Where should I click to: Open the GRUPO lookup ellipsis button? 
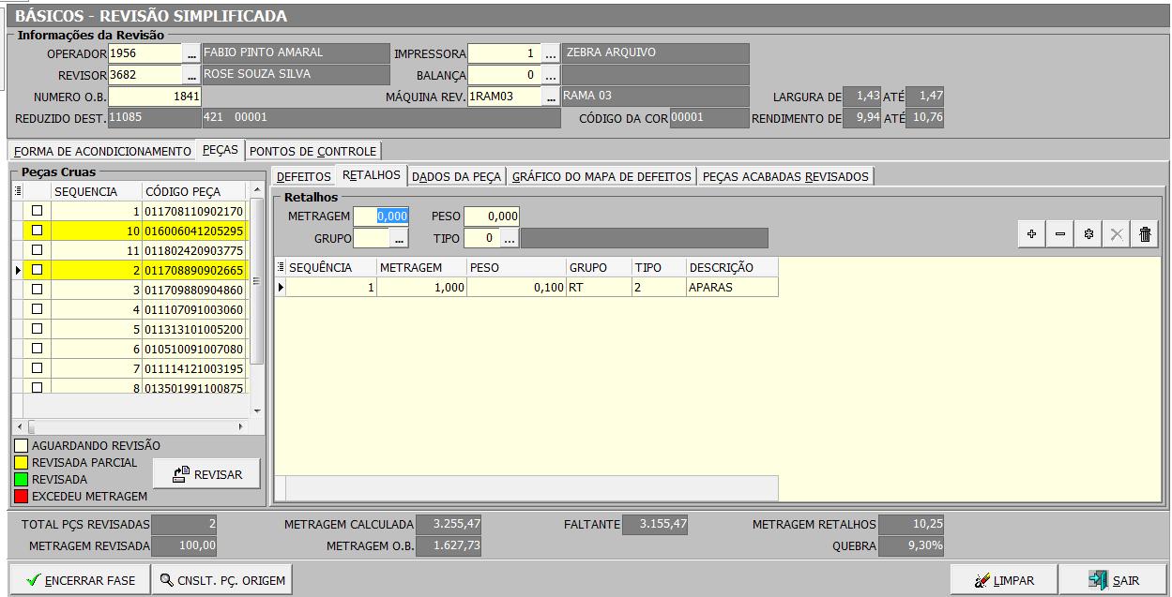tap(400, 239)
